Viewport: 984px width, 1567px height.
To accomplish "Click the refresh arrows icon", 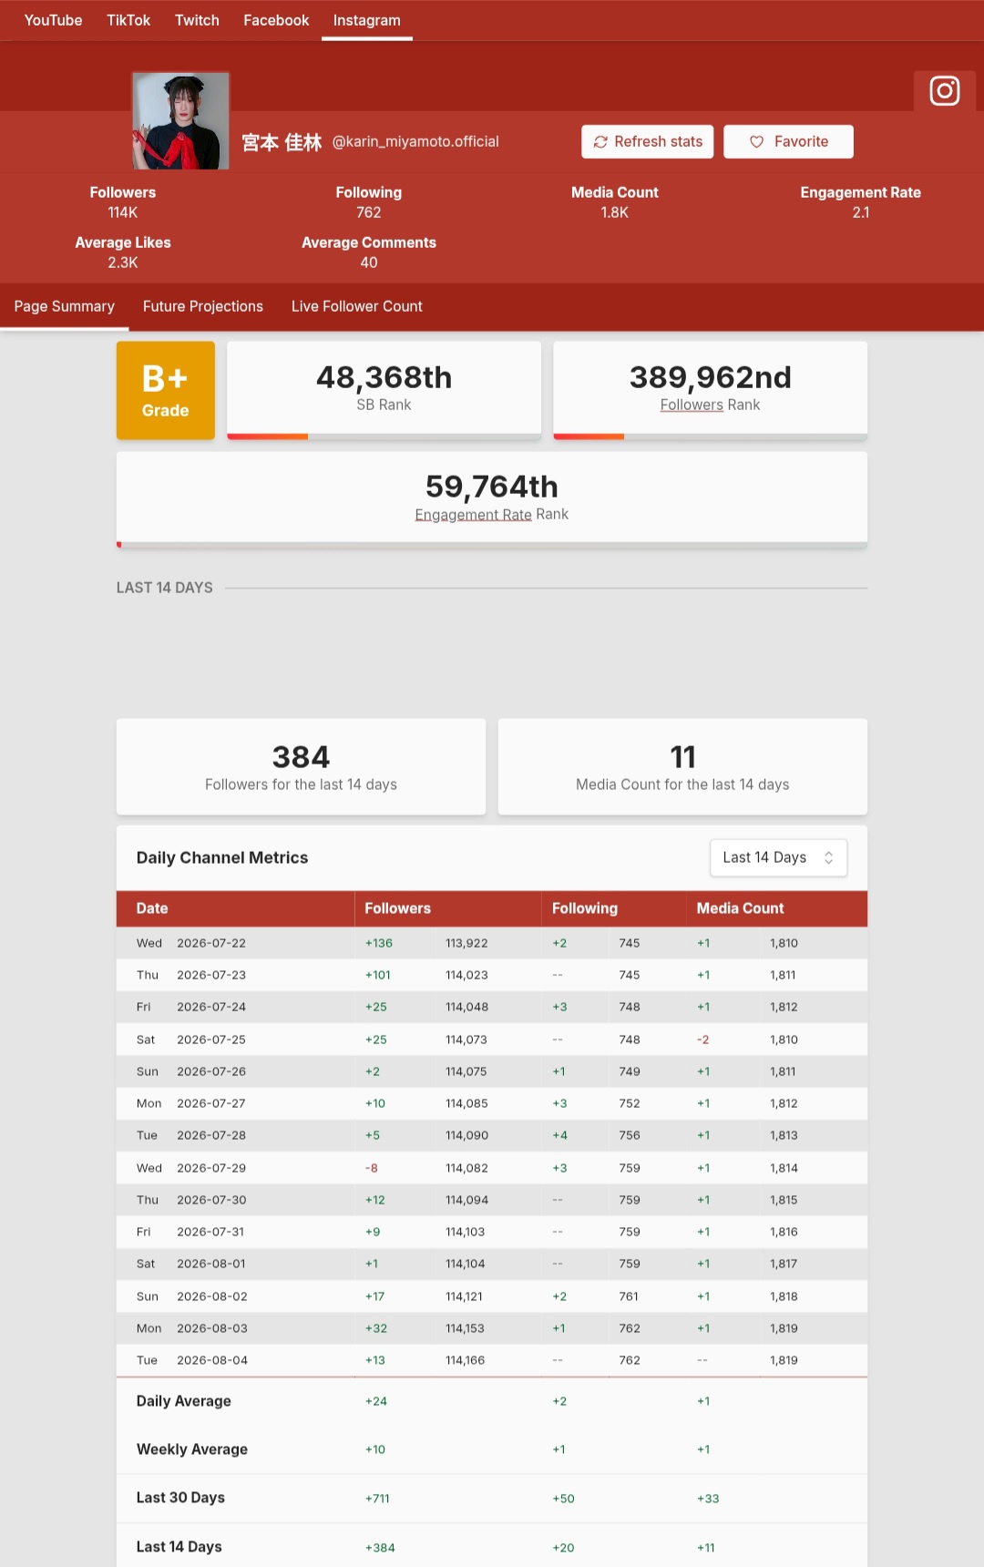I will coord(600,142).
